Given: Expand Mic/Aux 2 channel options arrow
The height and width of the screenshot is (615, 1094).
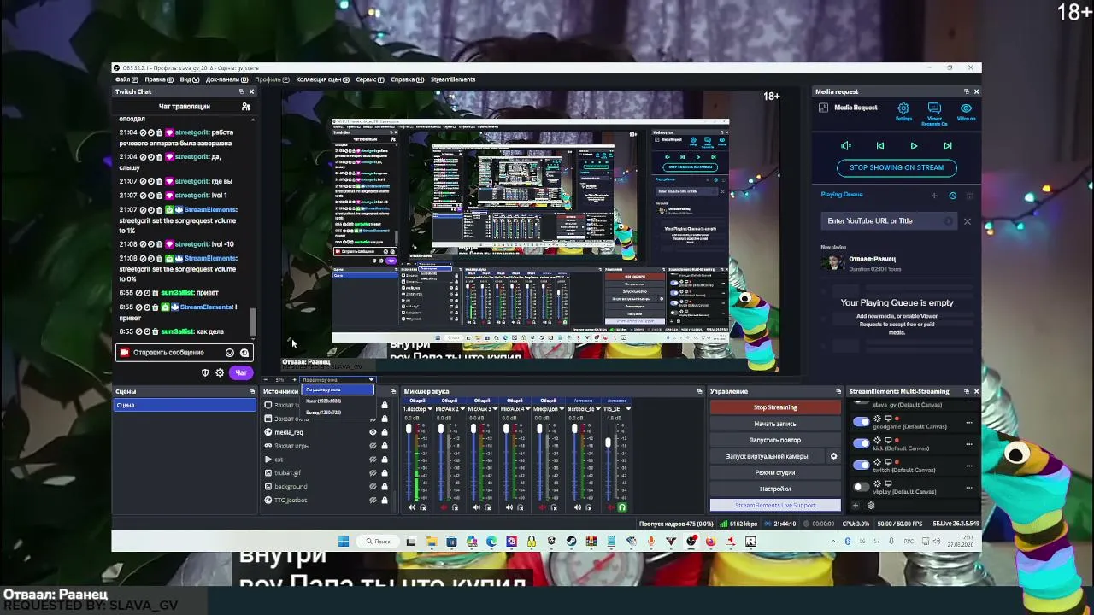Looking at the screenshot, I should point(462,409).
